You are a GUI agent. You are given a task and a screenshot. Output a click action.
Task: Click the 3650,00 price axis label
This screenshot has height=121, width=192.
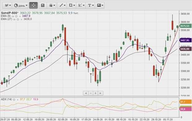[185, 14]
